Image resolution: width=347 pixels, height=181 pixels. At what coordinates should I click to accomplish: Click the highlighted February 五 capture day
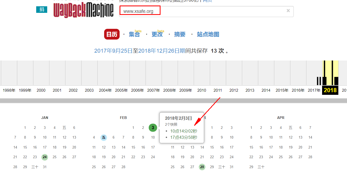point(104,138)
